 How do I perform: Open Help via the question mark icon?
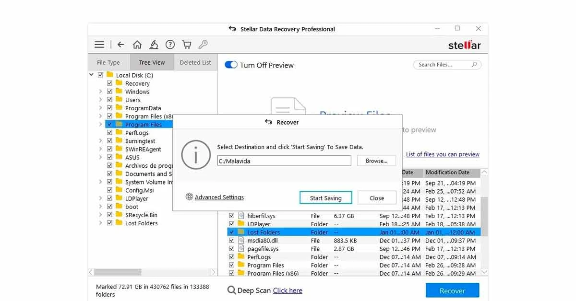pos(170,44)
